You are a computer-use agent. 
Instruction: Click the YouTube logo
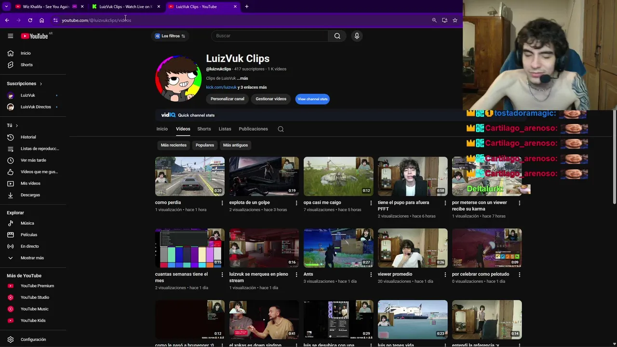34,36
